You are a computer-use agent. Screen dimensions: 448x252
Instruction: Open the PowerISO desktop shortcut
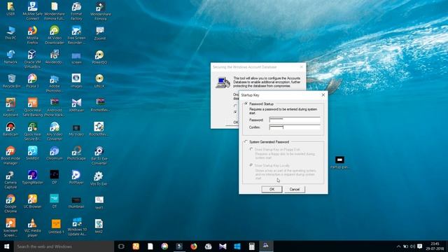(99, 57)
